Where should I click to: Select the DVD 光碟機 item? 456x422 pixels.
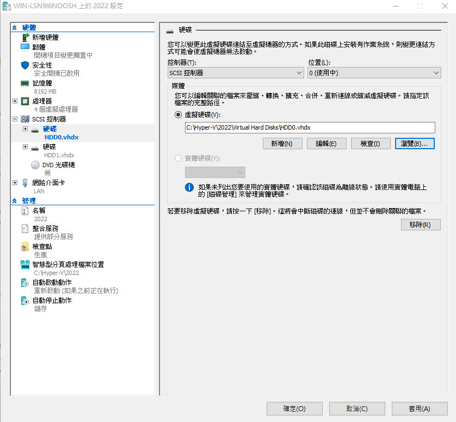[x=59, y=165]
